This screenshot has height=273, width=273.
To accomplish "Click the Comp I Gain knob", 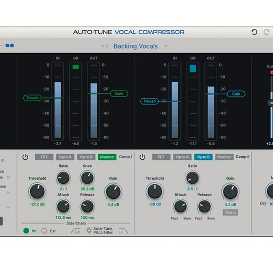I will (113, 191).
